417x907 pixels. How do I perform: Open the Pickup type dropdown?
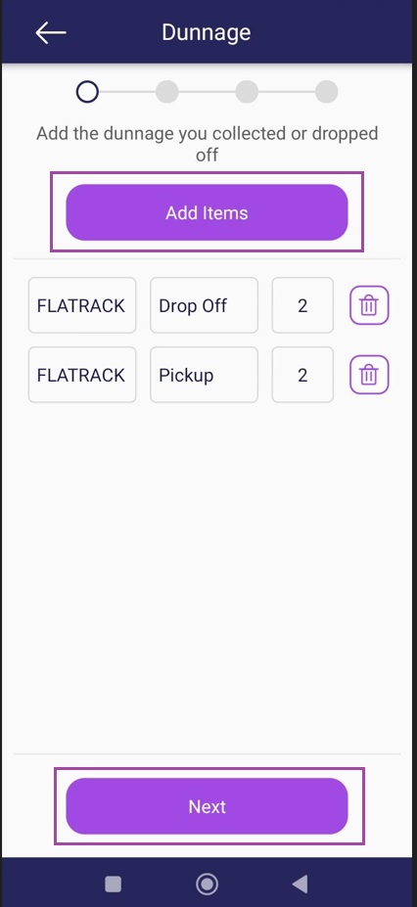point(205,375)
